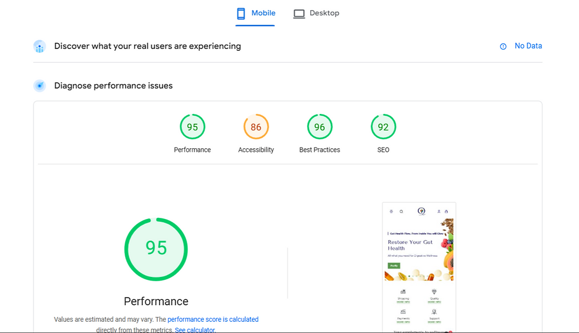Image resolution: width=579 pixels, height=333 pixels.
Task: Click the large Performance heading below circle
Action: tap(156, 301)
